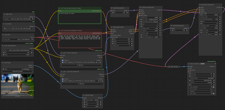Click the WanImageToVideo node title icon
The width and height of the screenshot is (225, 110).
pos(112,27)
